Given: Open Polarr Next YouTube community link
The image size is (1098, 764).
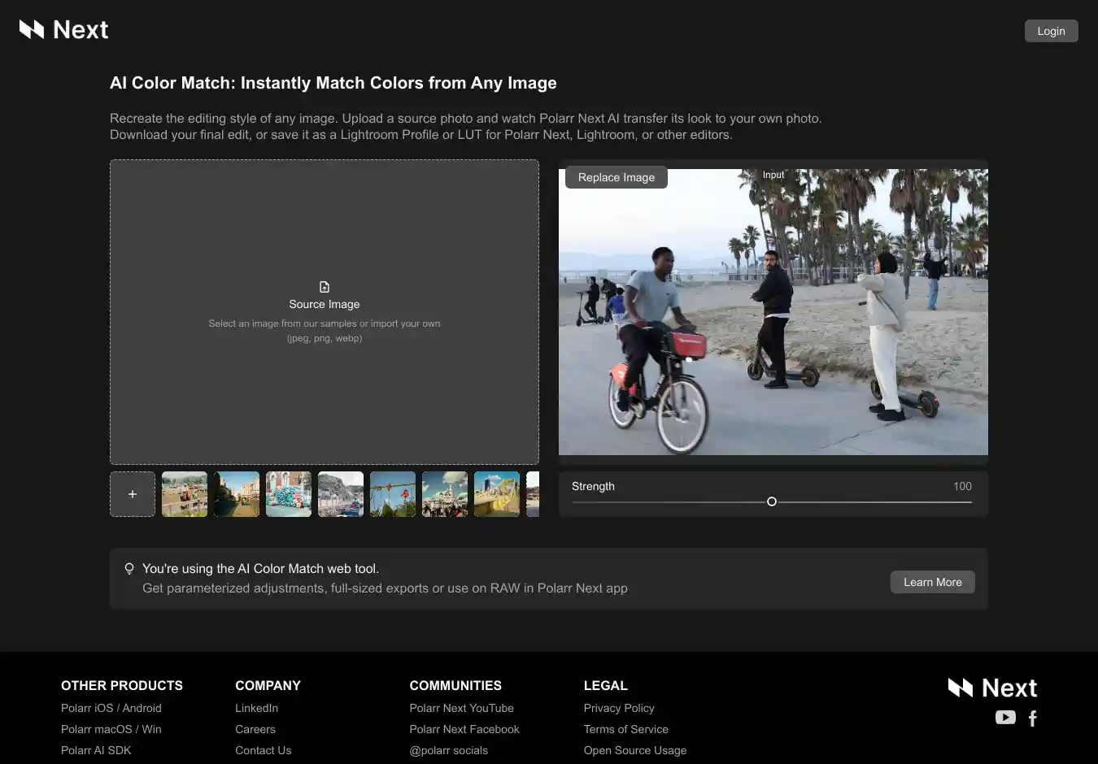Looking at the screenshot, I should 461,708.
